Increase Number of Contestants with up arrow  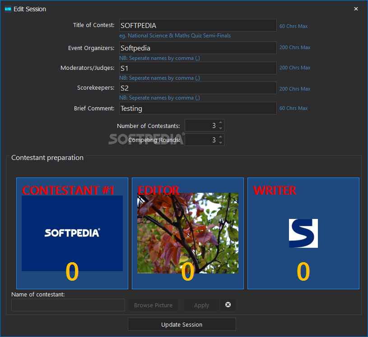[221, 123]
